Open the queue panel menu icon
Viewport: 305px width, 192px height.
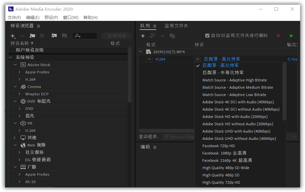tap(155, 26)
